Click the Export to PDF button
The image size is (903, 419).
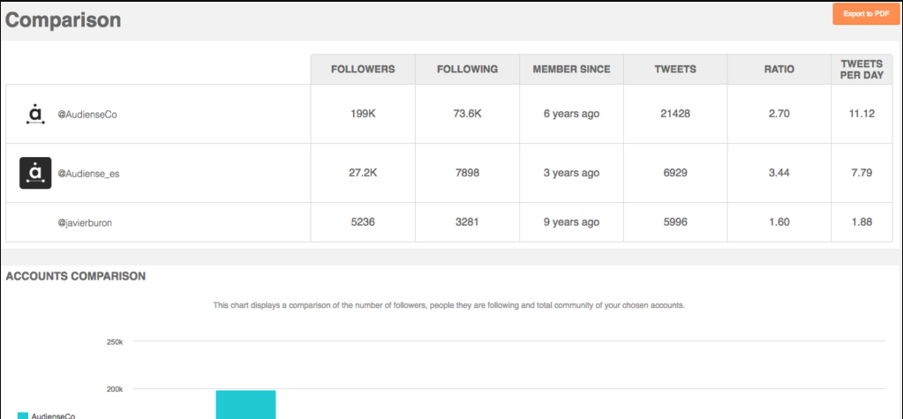866,14
